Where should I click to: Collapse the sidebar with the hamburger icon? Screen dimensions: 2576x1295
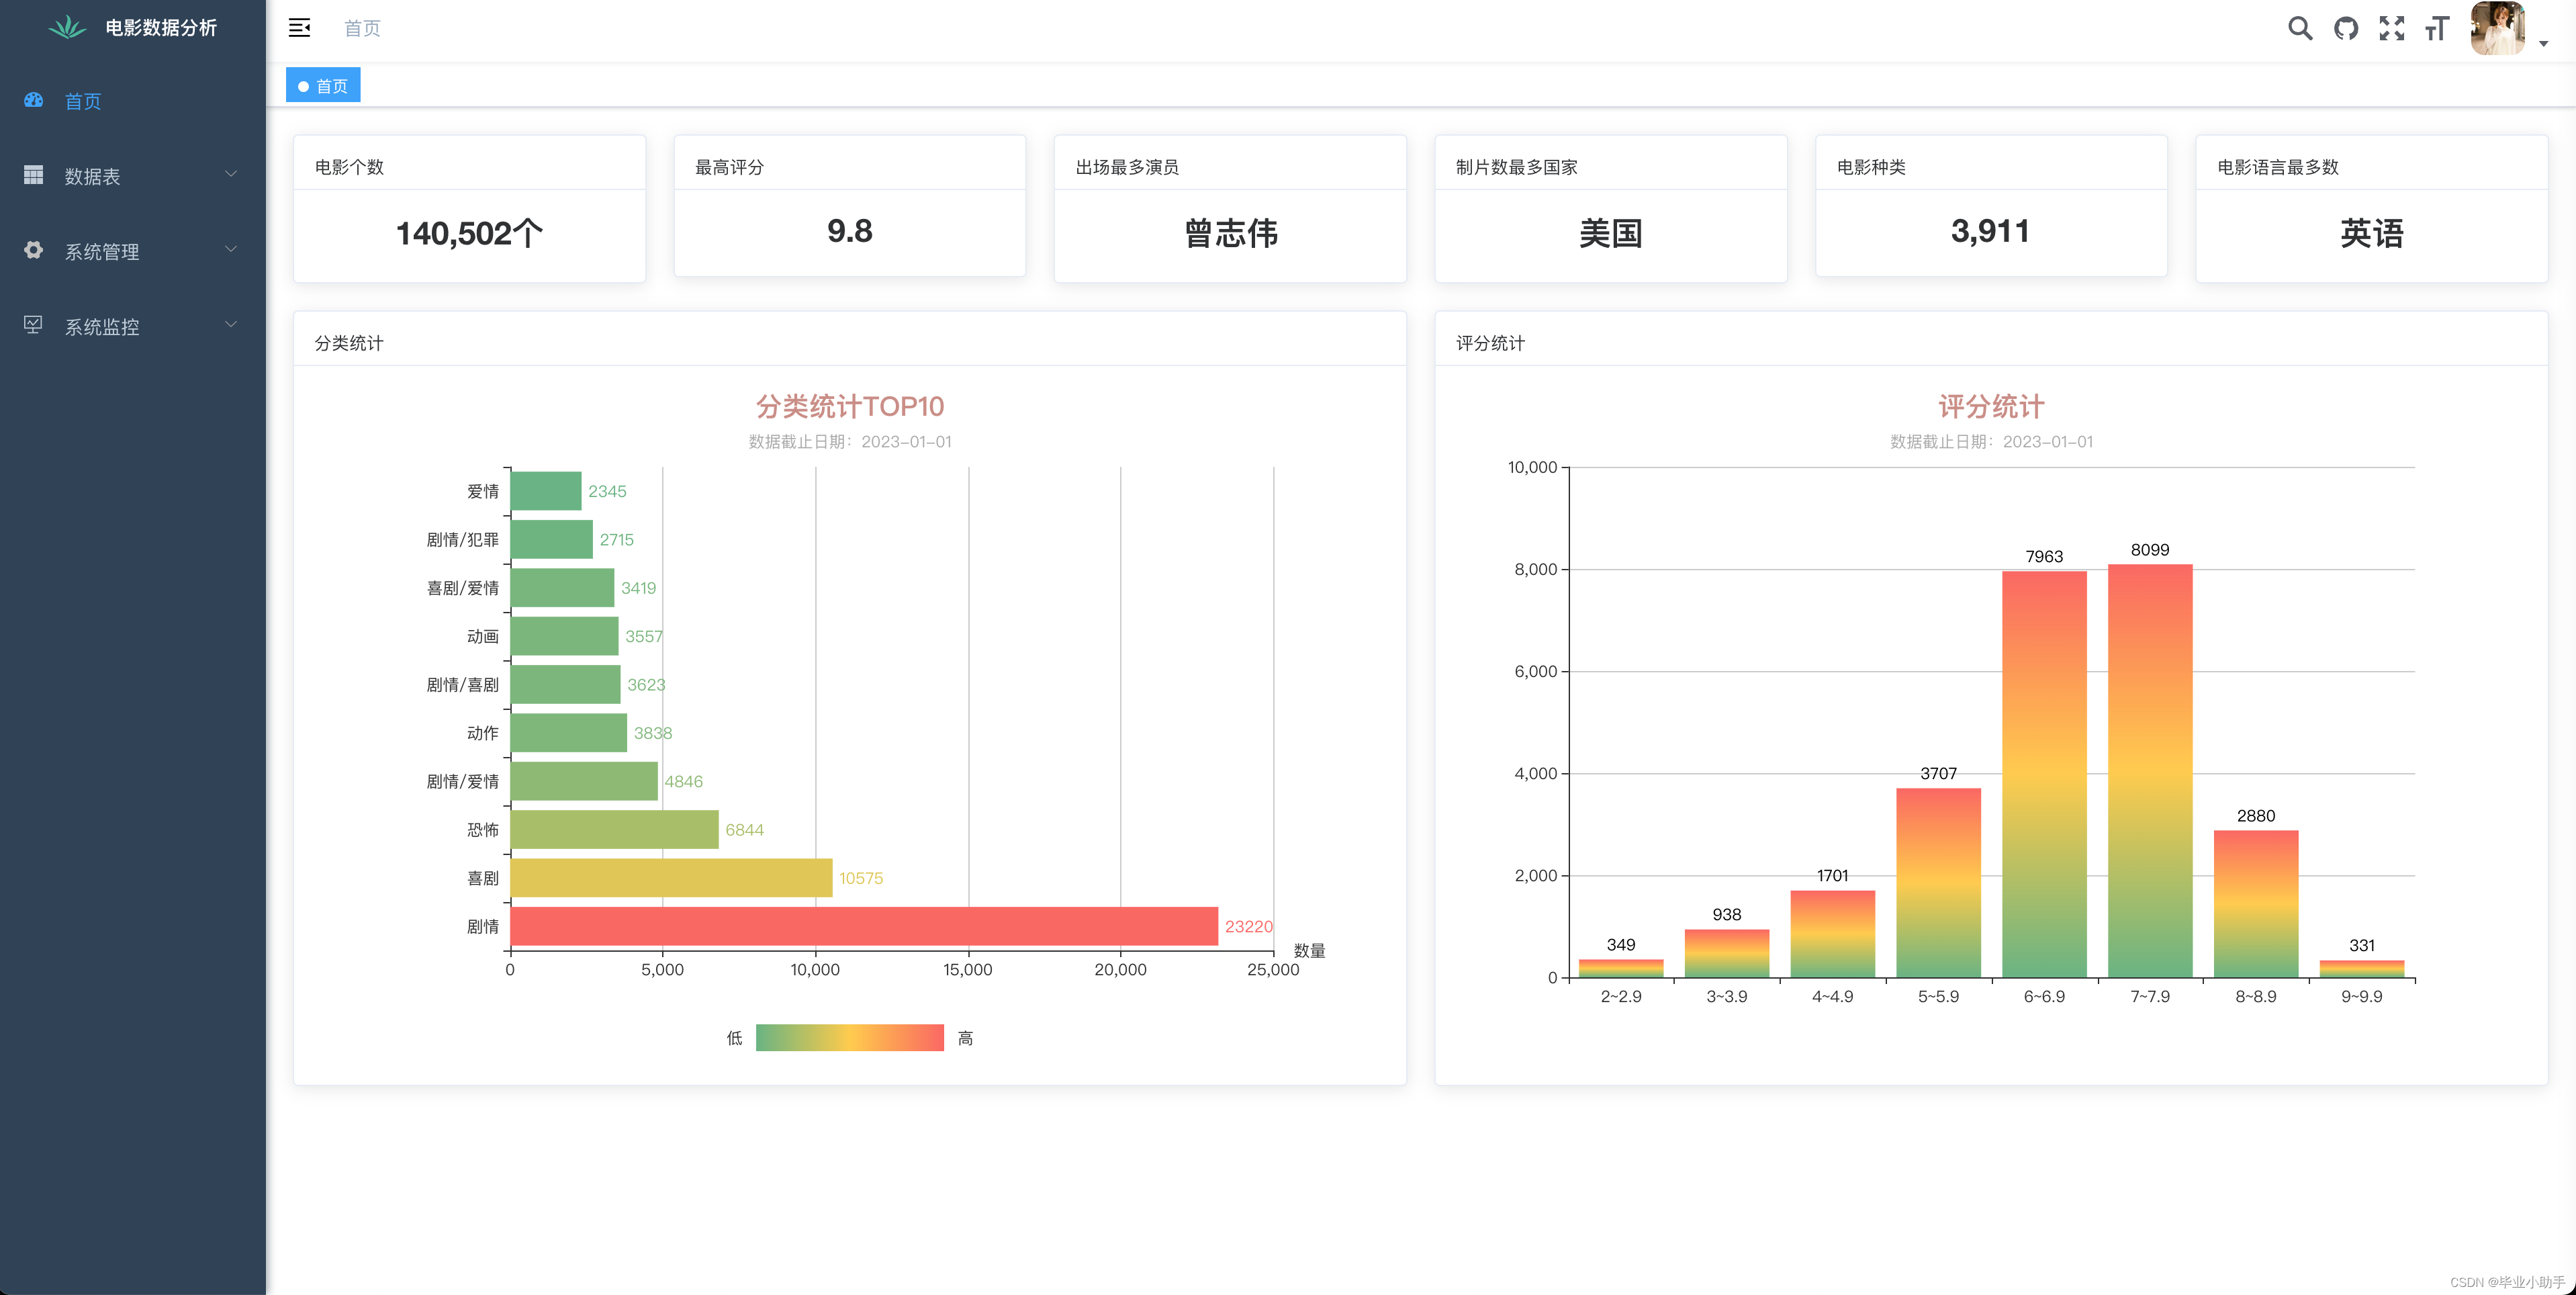pyautogui.click(x=299, y=28)
